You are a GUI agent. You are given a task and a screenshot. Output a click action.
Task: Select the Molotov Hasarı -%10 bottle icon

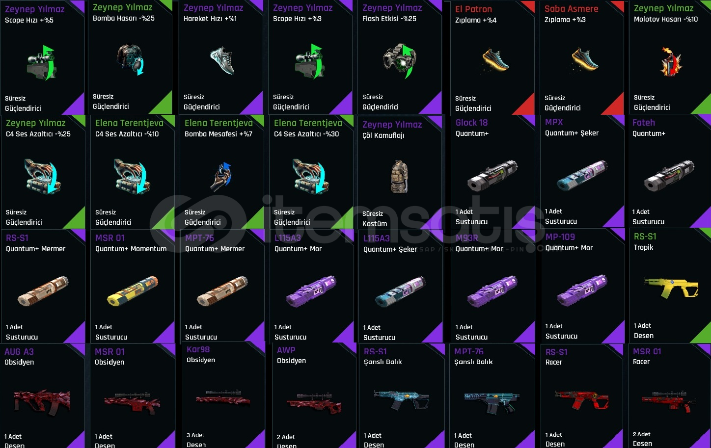click(x=671, y=61)
